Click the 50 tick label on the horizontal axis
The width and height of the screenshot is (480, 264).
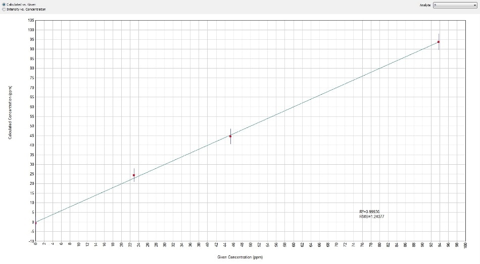pyautogui.click(x=251, y=245)
